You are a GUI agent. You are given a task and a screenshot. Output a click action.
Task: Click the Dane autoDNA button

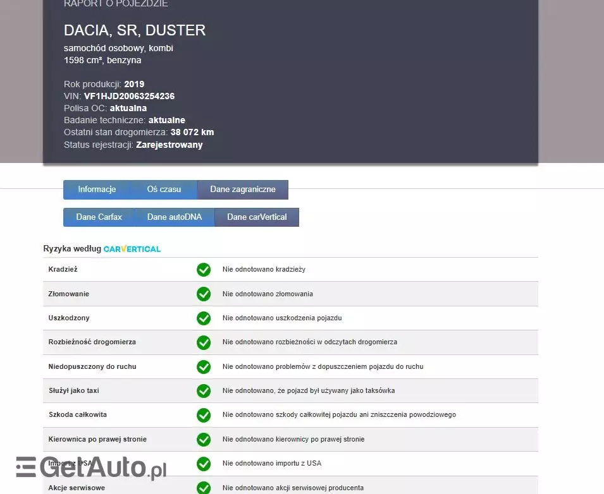coord(175,217)
